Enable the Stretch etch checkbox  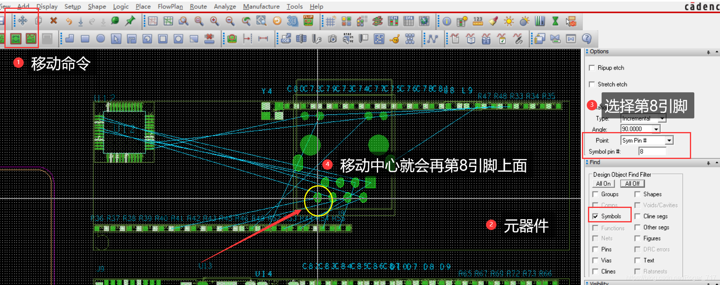click(x=592, y=84)
